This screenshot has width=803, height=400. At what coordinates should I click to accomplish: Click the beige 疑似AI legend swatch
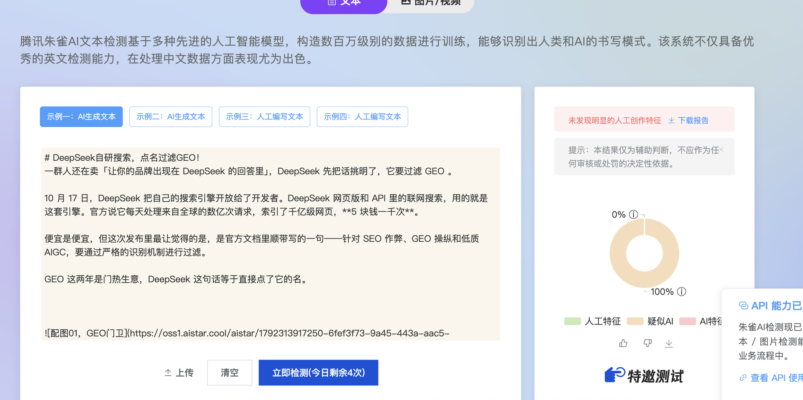(635, 321)
